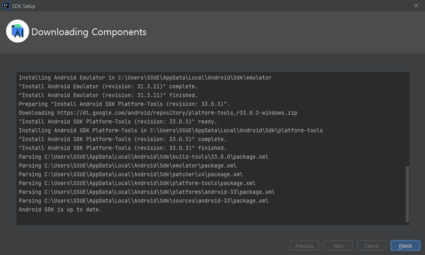Click the 'Downloading Components' heading

tap(89, 32)
